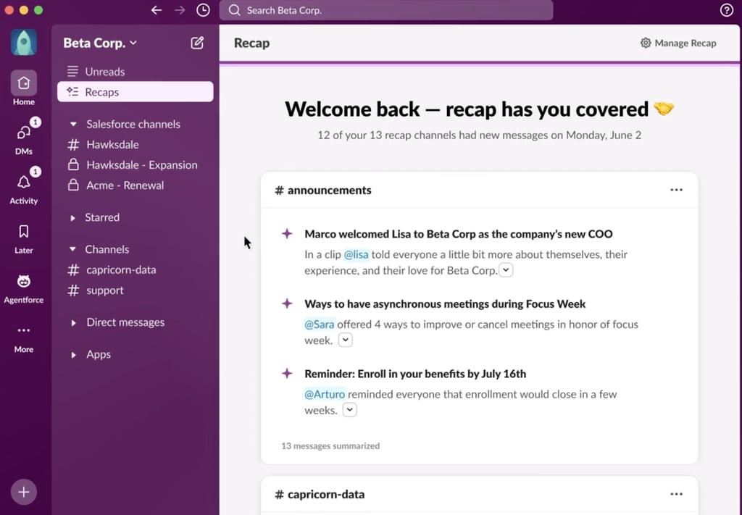Viewport: 742px width, 515px height.
Task: Start a new message with the compose icon
Action: click(x=197, y=43)
